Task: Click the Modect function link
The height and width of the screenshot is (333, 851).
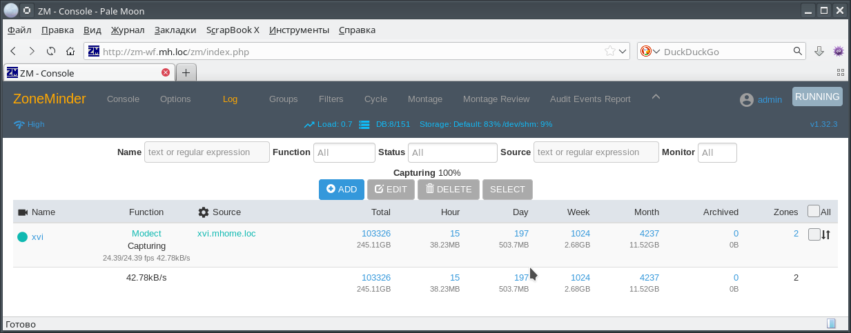Action: [x=146, y=234]
